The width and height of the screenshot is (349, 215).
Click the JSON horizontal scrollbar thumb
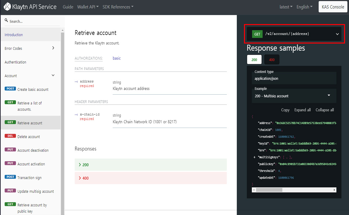click(x=269, y=190)
